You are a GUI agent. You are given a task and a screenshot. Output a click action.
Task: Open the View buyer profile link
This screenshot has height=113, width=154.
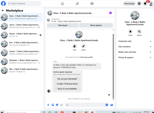point(87,57)
